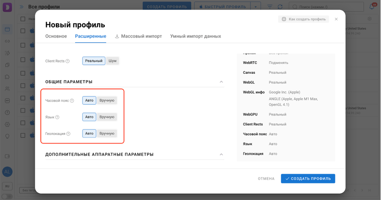Screen dimensions: 381x200
Task: Set Language to Вручную
Action: click(107, 117)
